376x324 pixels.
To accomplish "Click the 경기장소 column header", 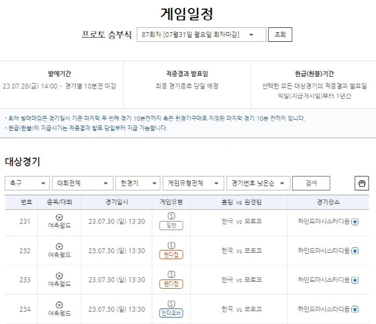I will (328, 202).
